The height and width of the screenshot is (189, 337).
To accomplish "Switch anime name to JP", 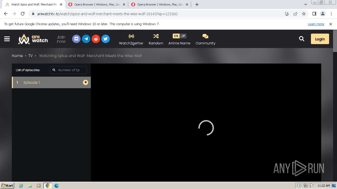I will pos(183,36).
